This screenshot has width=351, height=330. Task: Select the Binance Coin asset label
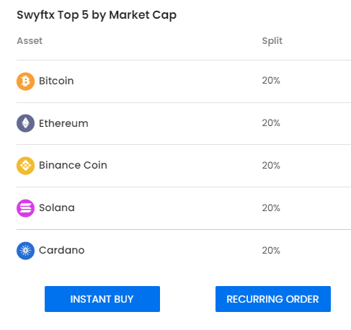pyautogui.click(x=73, y=165)
